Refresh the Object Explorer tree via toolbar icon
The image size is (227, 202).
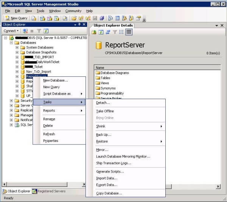[x=46, y=31]
